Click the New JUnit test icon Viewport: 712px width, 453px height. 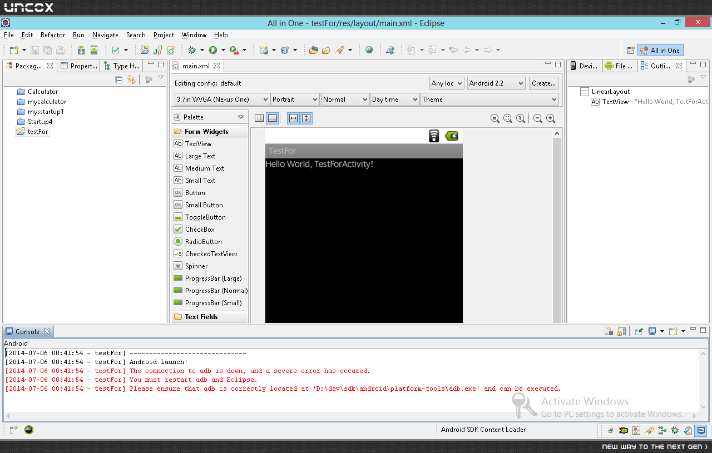click(158, 50)
